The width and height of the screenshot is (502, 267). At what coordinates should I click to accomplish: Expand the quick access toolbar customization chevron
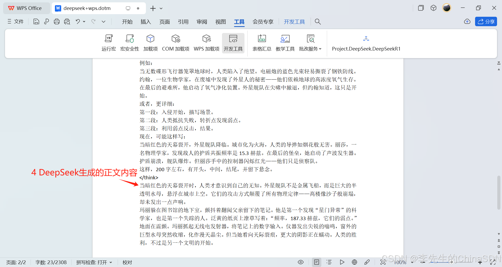(104, 22)
